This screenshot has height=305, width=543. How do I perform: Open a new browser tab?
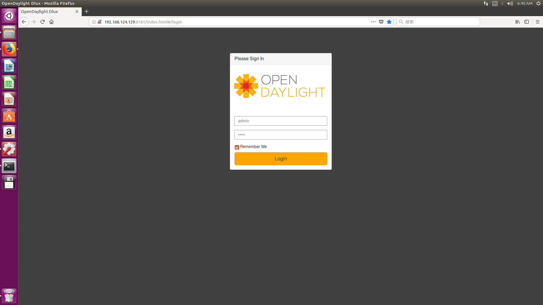[x=87, y=11]
